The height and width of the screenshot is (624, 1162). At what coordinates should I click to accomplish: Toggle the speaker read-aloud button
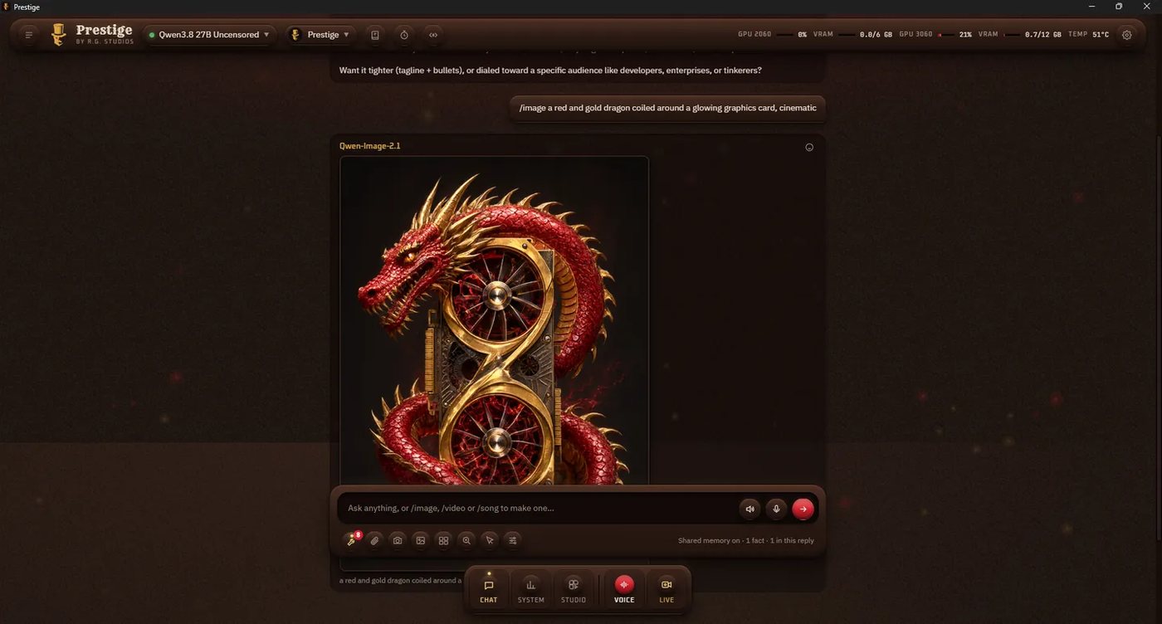[x=749, y=509]
